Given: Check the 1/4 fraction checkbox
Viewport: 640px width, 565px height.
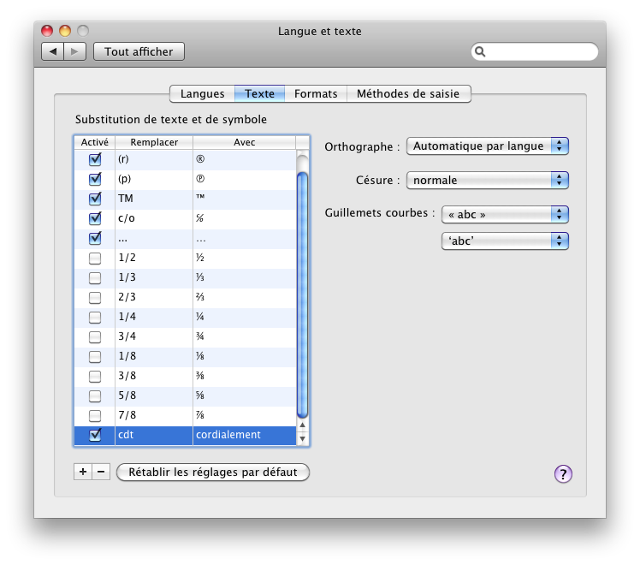Looking at the screenshot, I should coord(95,318).
